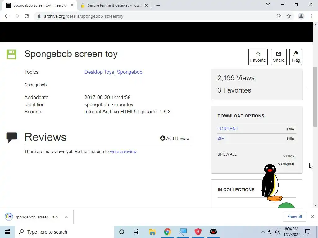Click the Reviews speech bubble icon
This screenshot has height=238, width=318.
(x=11, y=137)
